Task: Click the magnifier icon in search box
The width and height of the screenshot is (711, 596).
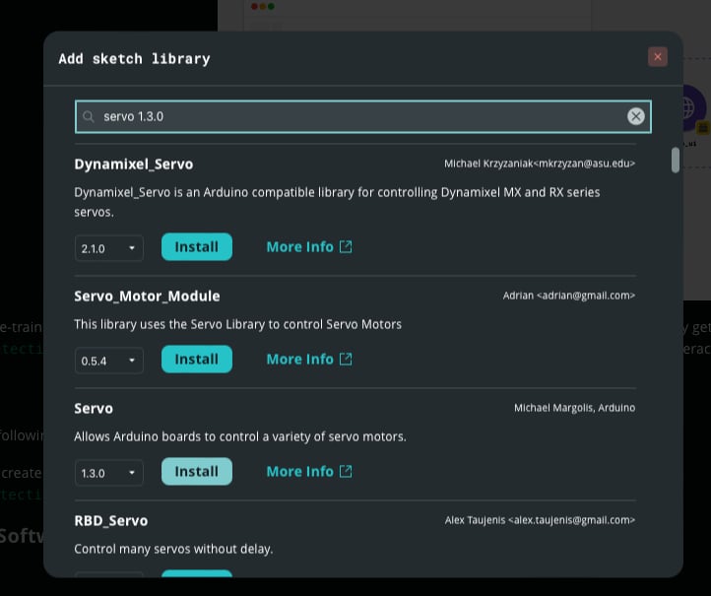Action: [89, 116]
